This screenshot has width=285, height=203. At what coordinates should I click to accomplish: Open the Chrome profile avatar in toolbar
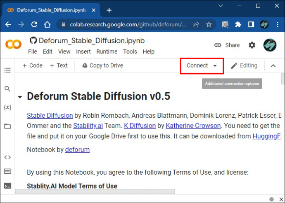(264, 24)
